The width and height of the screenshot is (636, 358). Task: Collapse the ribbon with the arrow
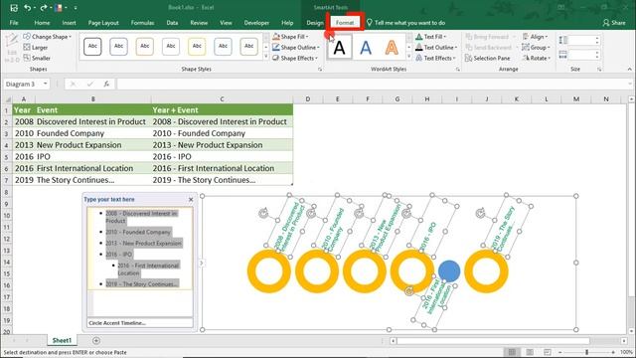tap(629, 70)
